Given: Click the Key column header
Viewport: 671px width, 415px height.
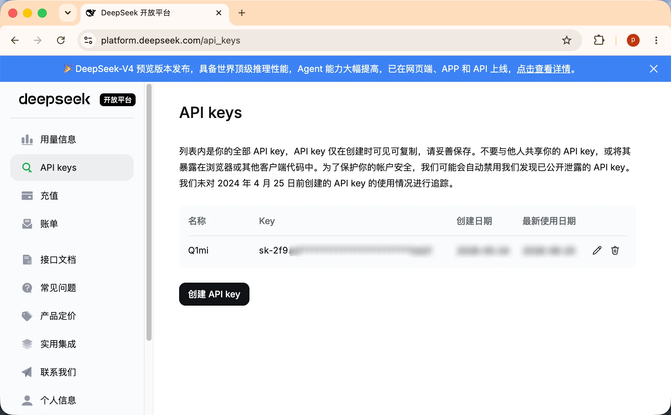Looking at the screenshot, I should click(x=267, y=221).
